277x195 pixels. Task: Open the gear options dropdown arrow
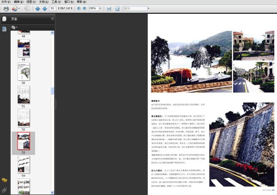[x=17, y=27]
